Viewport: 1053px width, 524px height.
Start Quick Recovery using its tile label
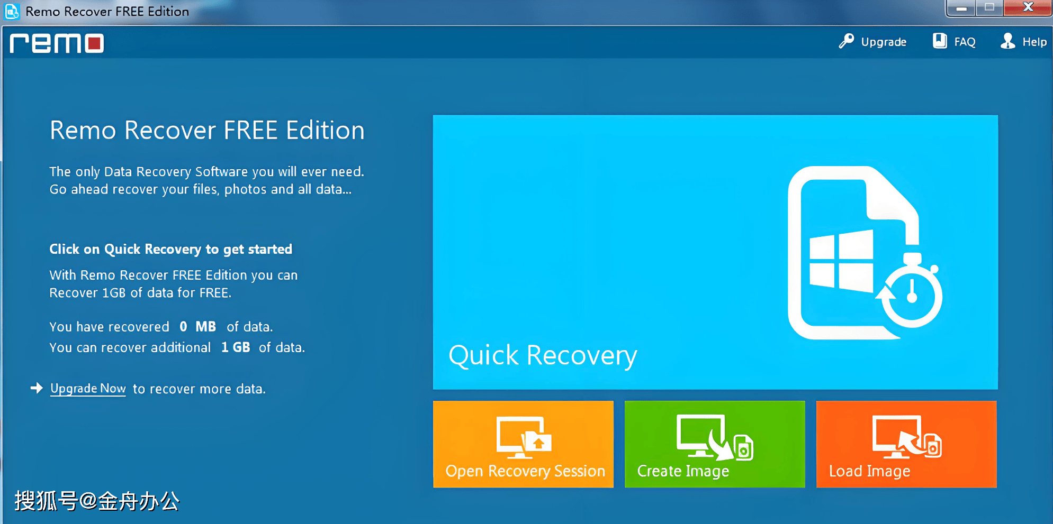(543, 355)
